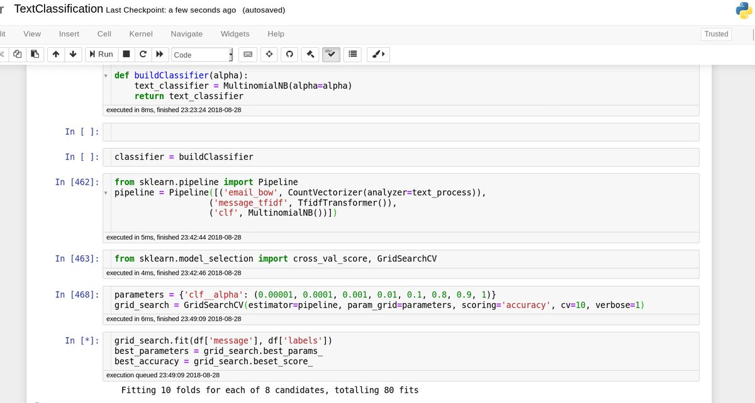The height and width of the screenshot is (403, 755).
Task: Click the (autosaved) status text
Action: (x=264, y=10)
